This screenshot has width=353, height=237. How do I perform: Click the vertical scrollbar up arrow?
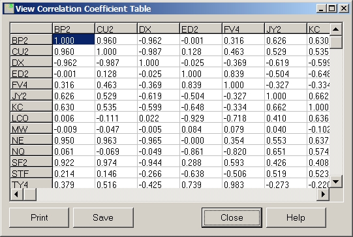(335, 29)
